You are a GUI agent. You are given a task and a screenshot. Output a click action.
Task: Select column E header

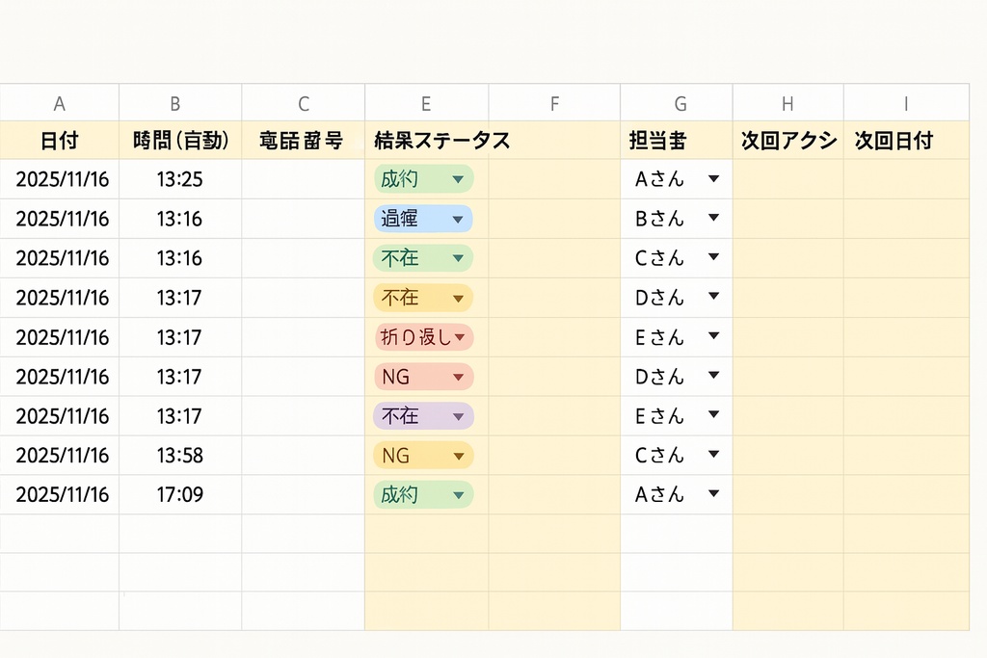(427, 102)
